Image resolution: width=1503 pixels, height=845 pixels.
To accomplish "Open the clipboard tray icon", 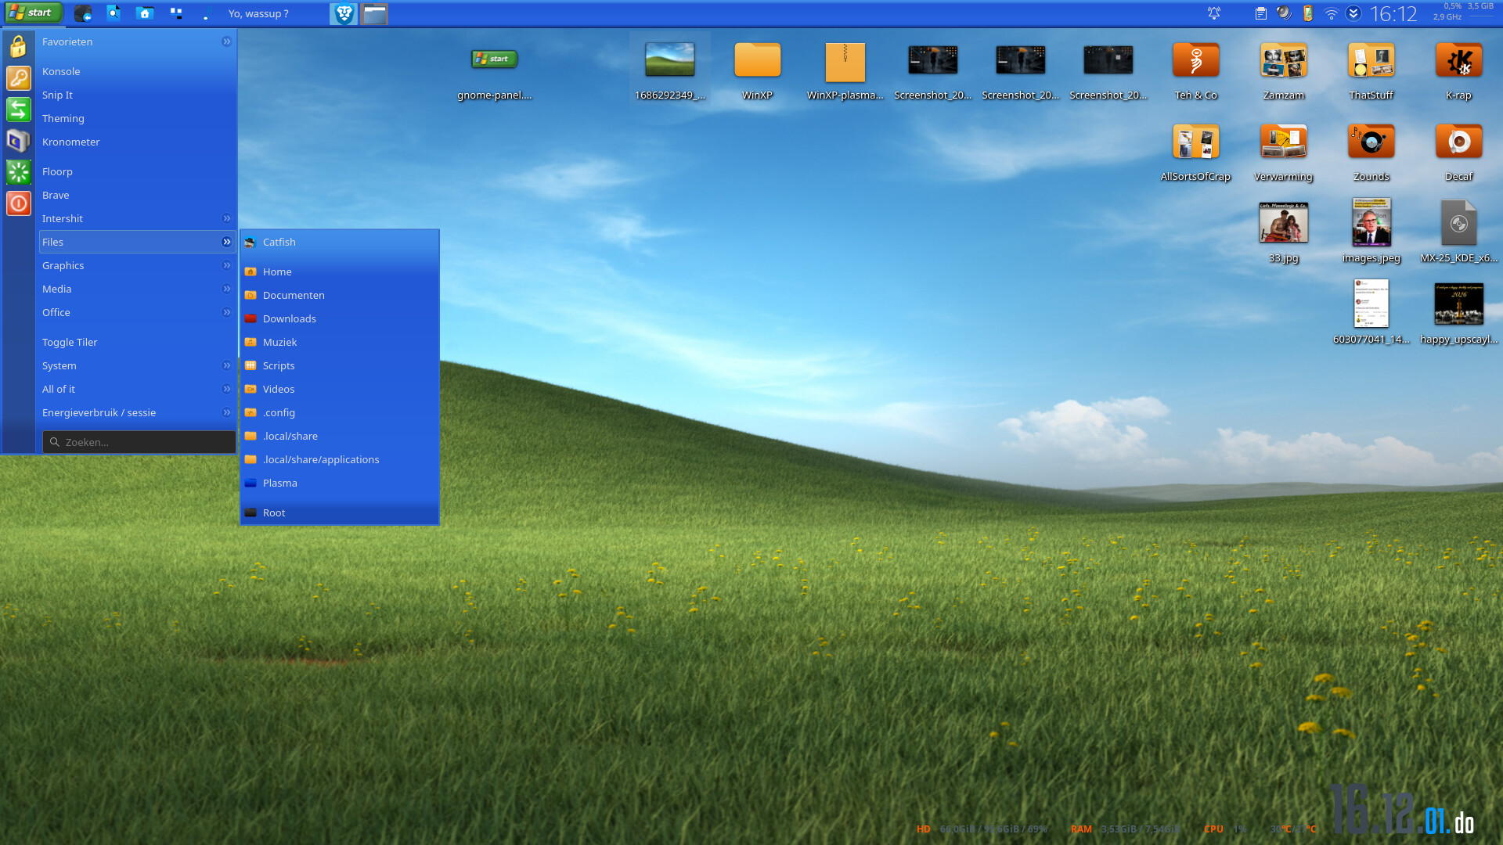I will tap(1260, 13).
